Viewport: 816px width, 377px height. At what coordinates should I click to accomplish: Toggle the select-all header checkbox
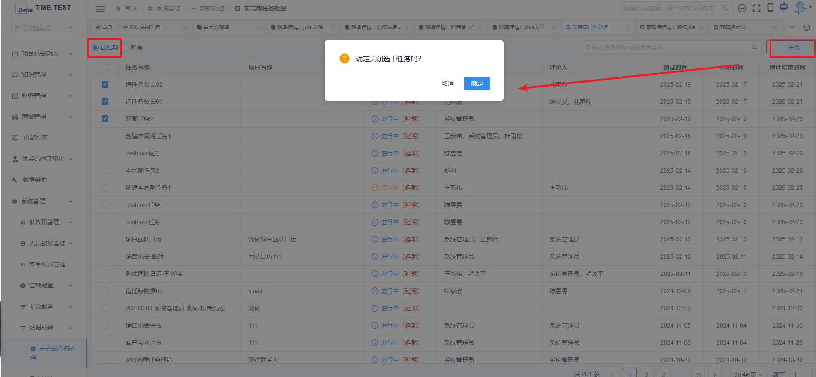[105, 68]
